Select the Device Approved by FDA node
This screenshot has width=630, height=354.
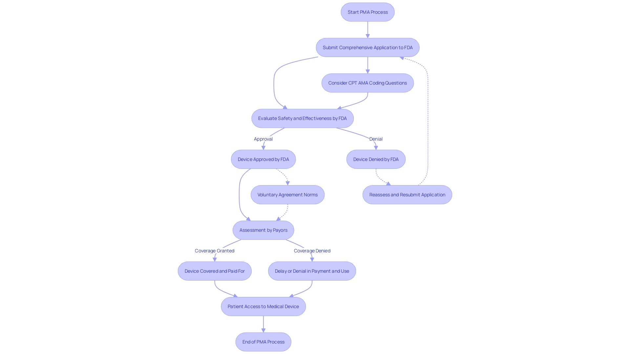pyautogui.click(x=263, y=159)
